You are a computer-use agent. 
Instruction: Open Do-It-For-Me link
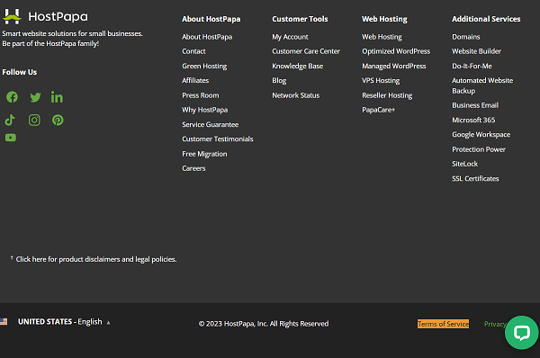[472, 66]
